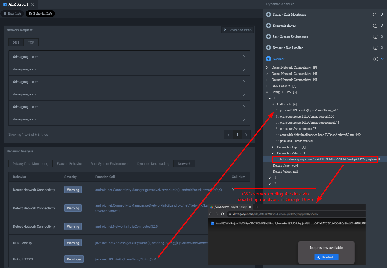Collapse the Using HTTPS [3] tree node

point(267,92)
